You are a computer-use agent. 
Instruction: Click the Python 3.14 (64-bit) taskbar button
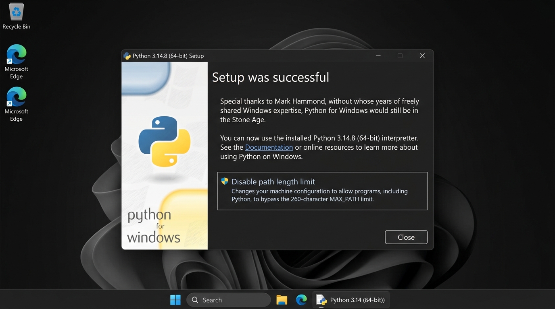coord(351,300)
